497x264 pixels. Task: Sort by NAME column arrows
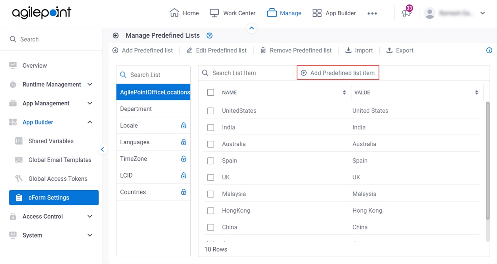(344, 93)
